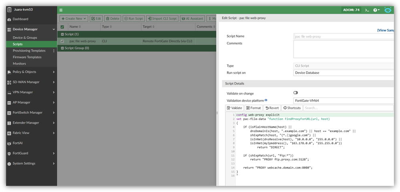Image resolution: width=400 pixels, height=192 pixels.
Task: Click the Comments text area
Action: (344, 49)
